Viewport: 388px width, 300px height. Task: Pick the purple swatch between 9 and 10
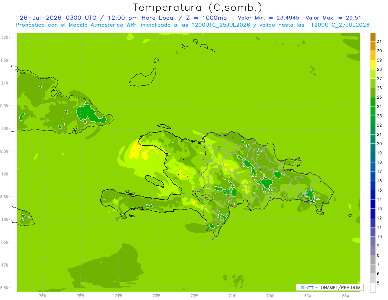tap(373, 241)
